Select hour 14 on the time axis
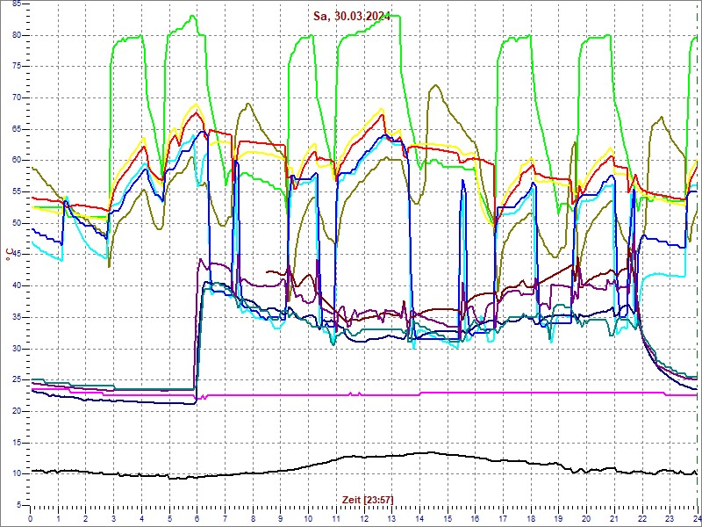This screenshot has height=527, width=702. (419, 517)
